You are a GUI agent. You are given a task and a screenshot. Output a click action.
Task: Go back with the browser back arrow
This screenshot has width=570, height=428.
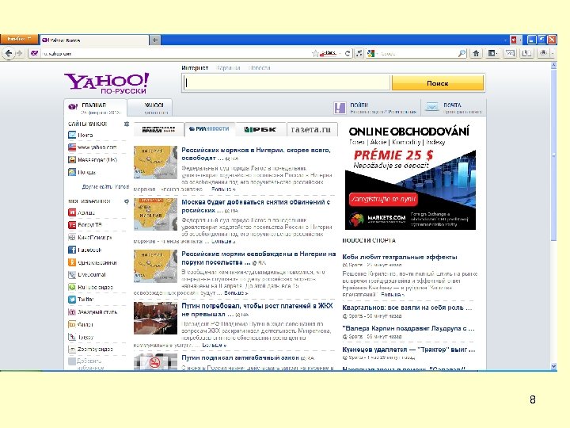click(9, 54)
